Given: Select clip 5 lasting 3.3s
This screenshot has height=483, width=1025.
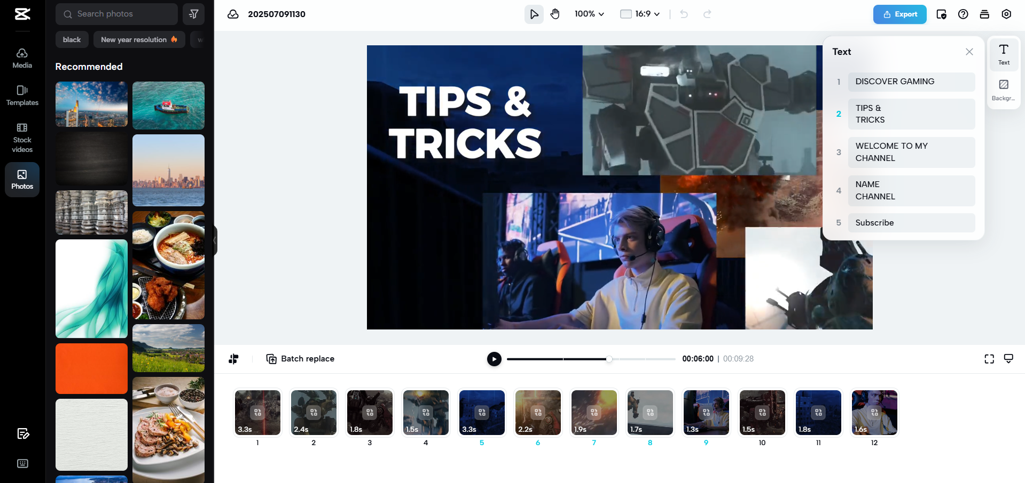Looking at the screenshot, I should [x=482, y=413].
